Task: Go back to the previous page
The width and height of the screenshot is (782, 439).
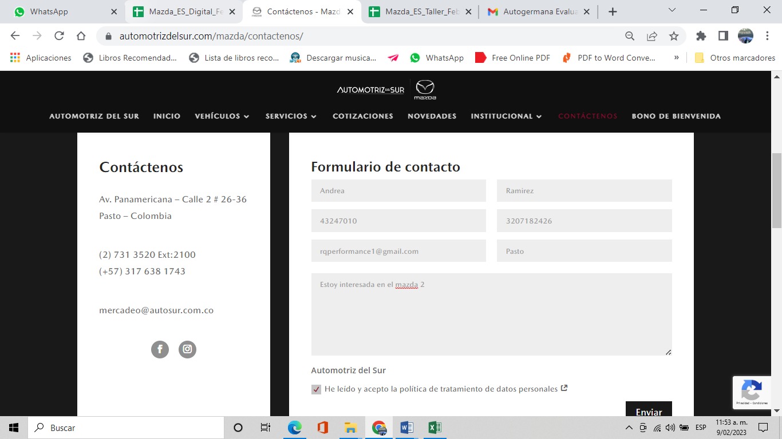Action: [x=15, y=36]
